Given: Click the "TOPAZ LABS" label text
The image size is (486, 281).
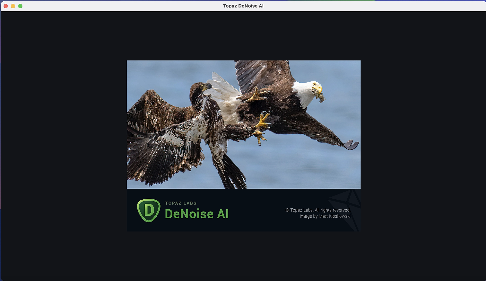Looking at the screenshot, I should (x=181, y=203).
